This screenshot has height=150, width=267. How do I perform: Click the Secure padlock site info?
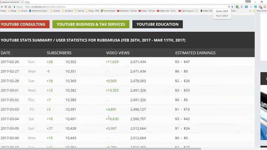tap(18, 7)
